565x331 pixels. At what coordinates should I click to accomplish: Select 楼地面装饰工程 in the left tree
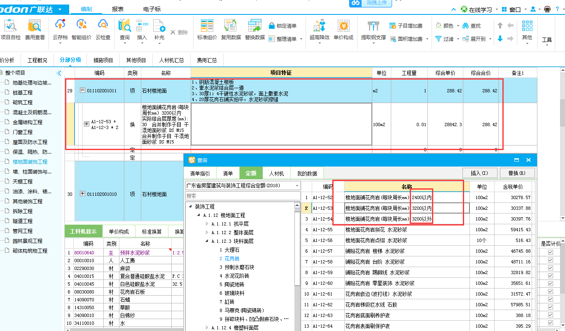point(30,162)
